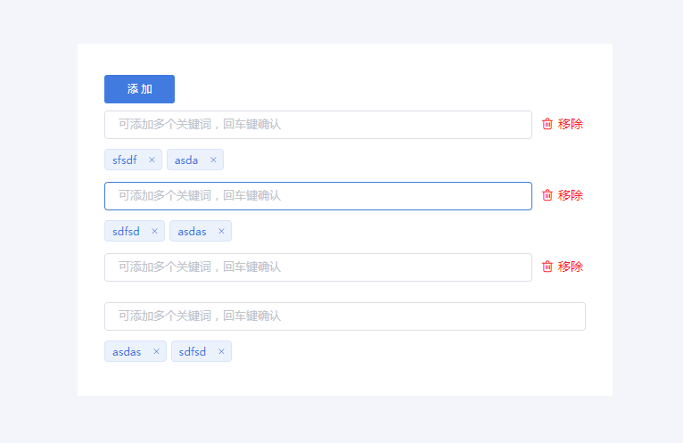
Task: Click 移除 text on the third keyword row
Action: [570, 267]
